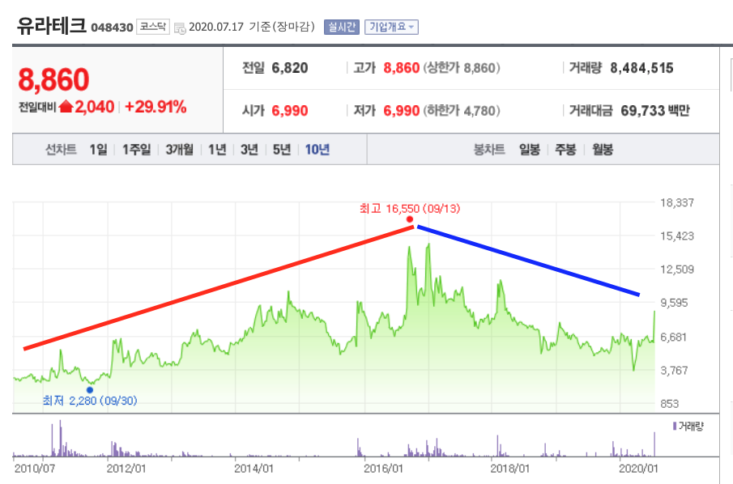Click the +29.91% change value
This screenshot has height=484, width=733.
(156, 107)
